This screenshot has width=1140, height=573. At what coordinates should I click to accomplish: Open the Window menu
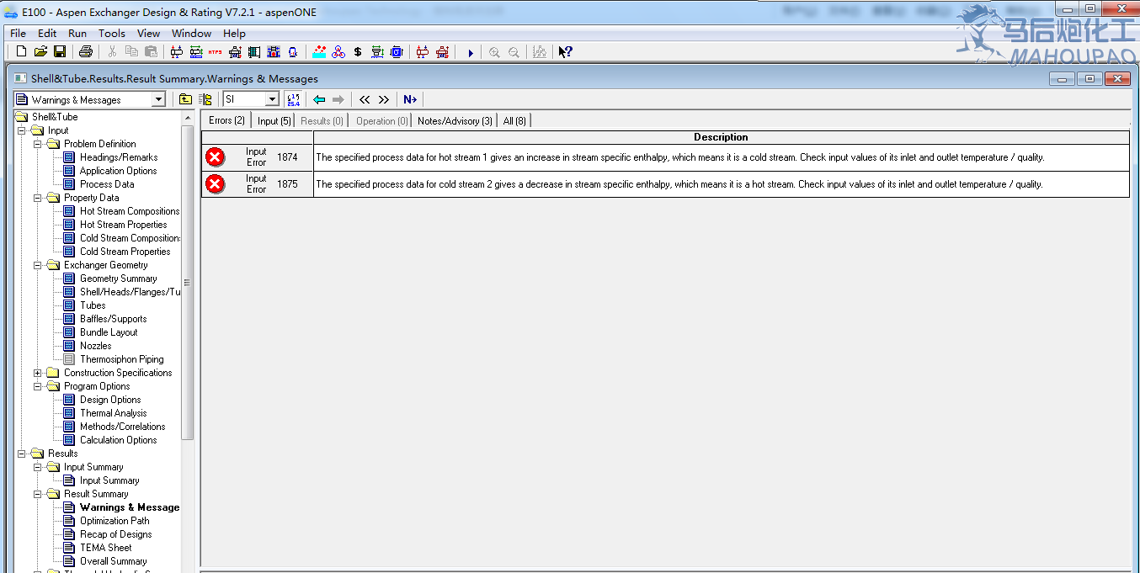[x=191, y=34]
